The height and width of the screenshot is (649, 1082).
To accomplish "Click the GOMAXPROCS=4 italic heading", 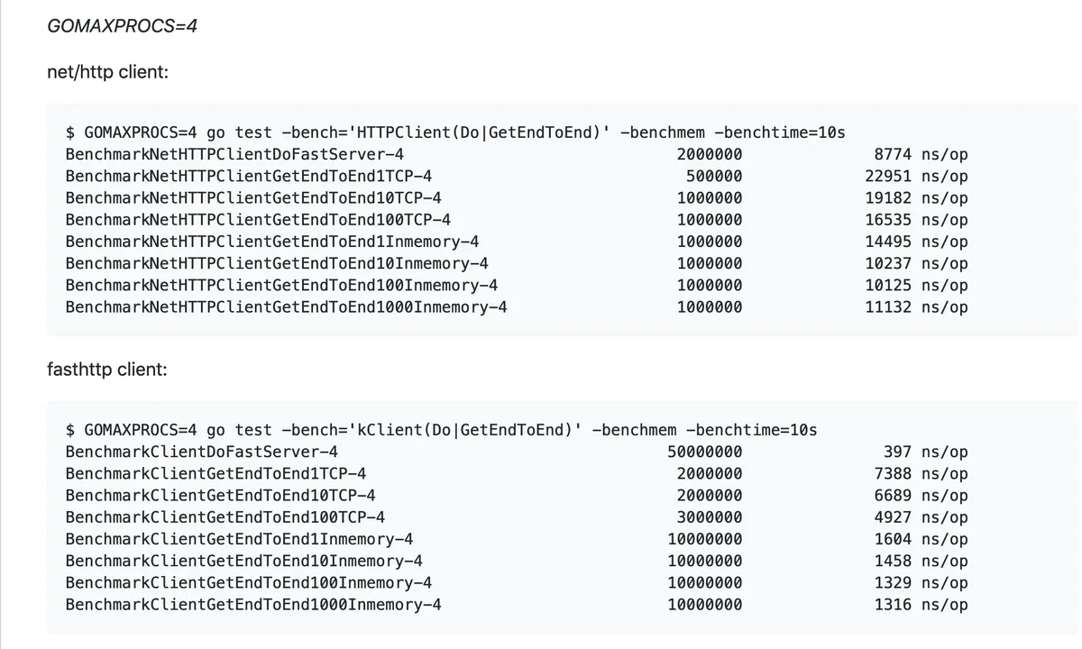I will click(x=122, y=26).
